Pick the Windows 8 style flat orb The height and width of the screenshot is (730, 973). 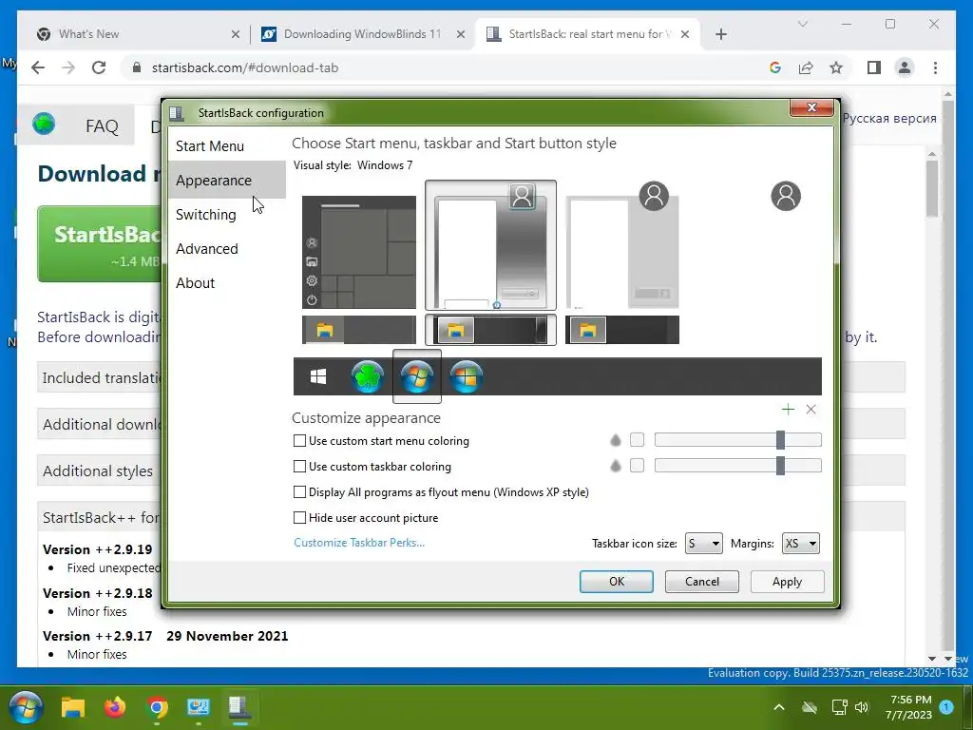click(x=467, y=376)
